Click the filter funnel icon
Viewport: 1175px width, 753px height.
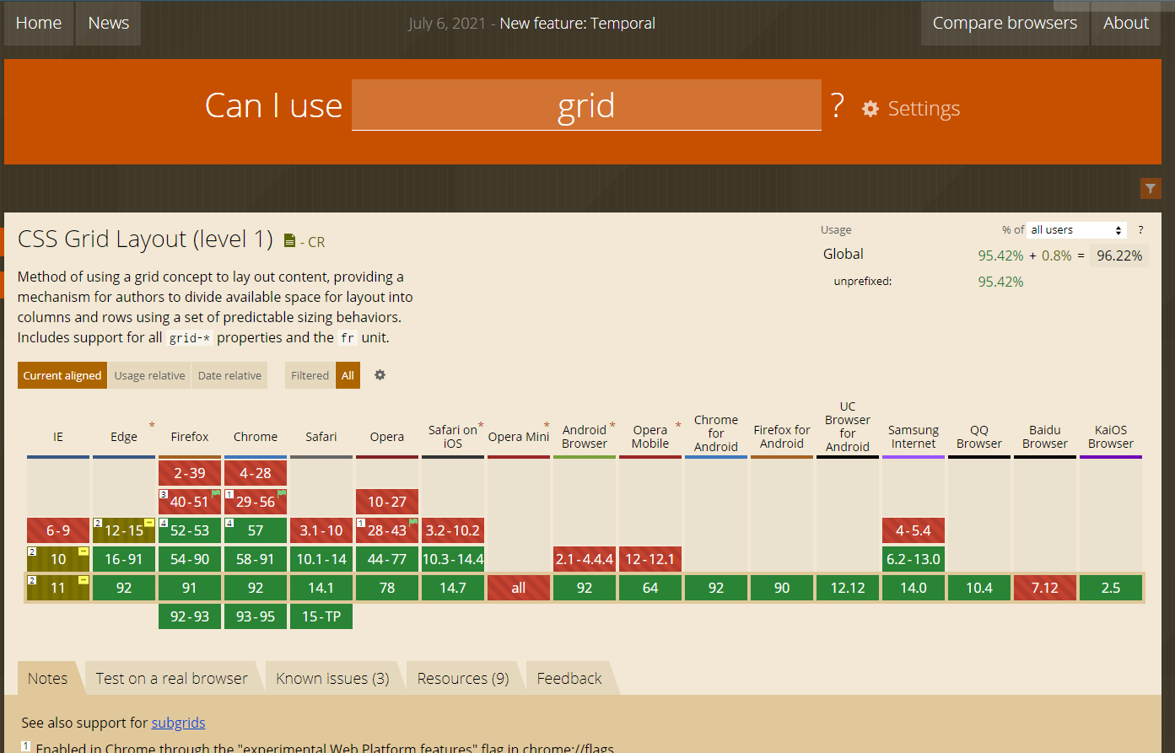(1151, 189)
